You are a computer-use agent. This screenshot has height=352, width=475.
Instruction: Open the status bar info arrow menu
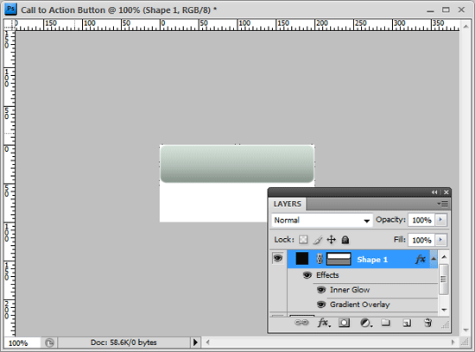pos(195,343)
